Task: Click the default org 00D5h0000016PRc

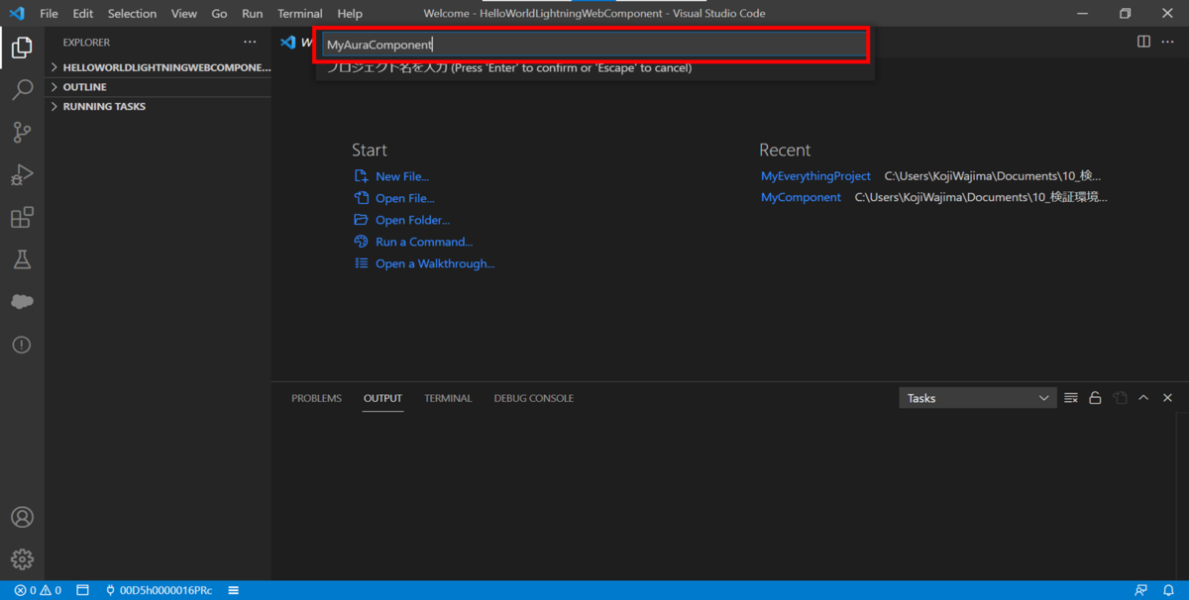Action: (159, 590)
